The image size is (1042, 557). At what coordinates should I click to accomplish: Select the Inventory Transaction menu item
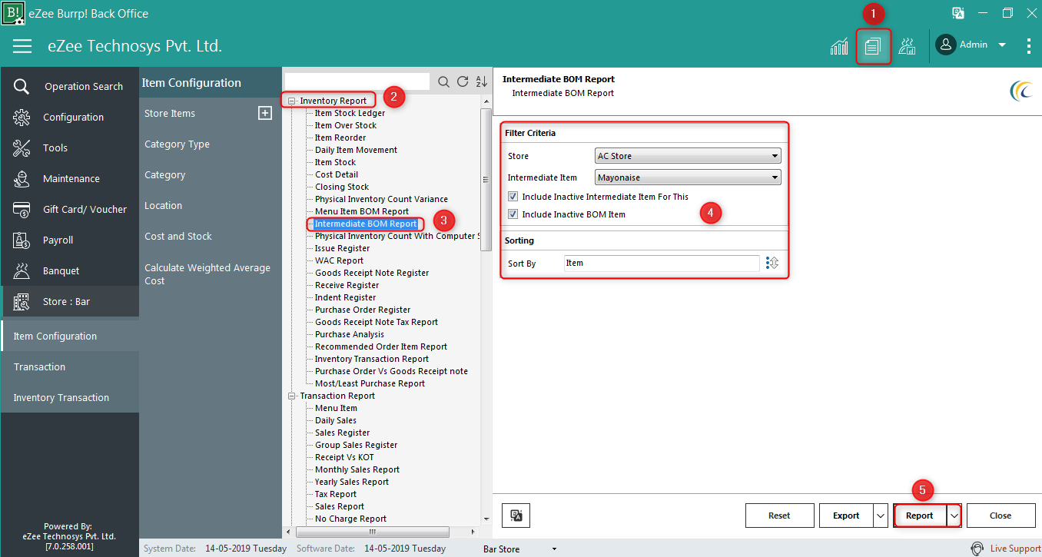[70, 397]
